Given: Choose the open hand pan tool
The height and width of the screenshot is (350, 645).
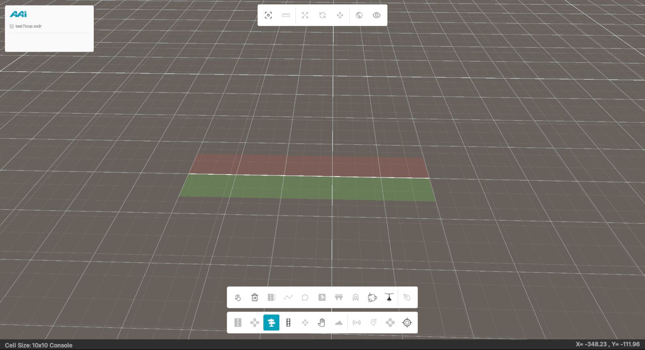Looking at the screenshot, I should (321, 322).
